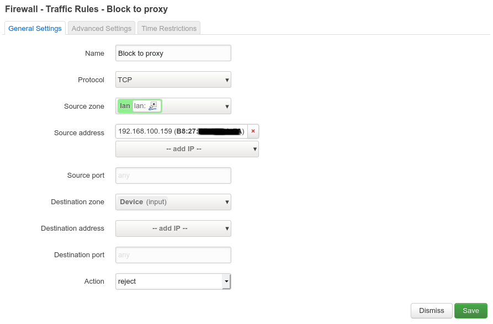Open the Protocol TCP dropdown
The height and width of the screenshot is (324, 493).
coord(173,79)
